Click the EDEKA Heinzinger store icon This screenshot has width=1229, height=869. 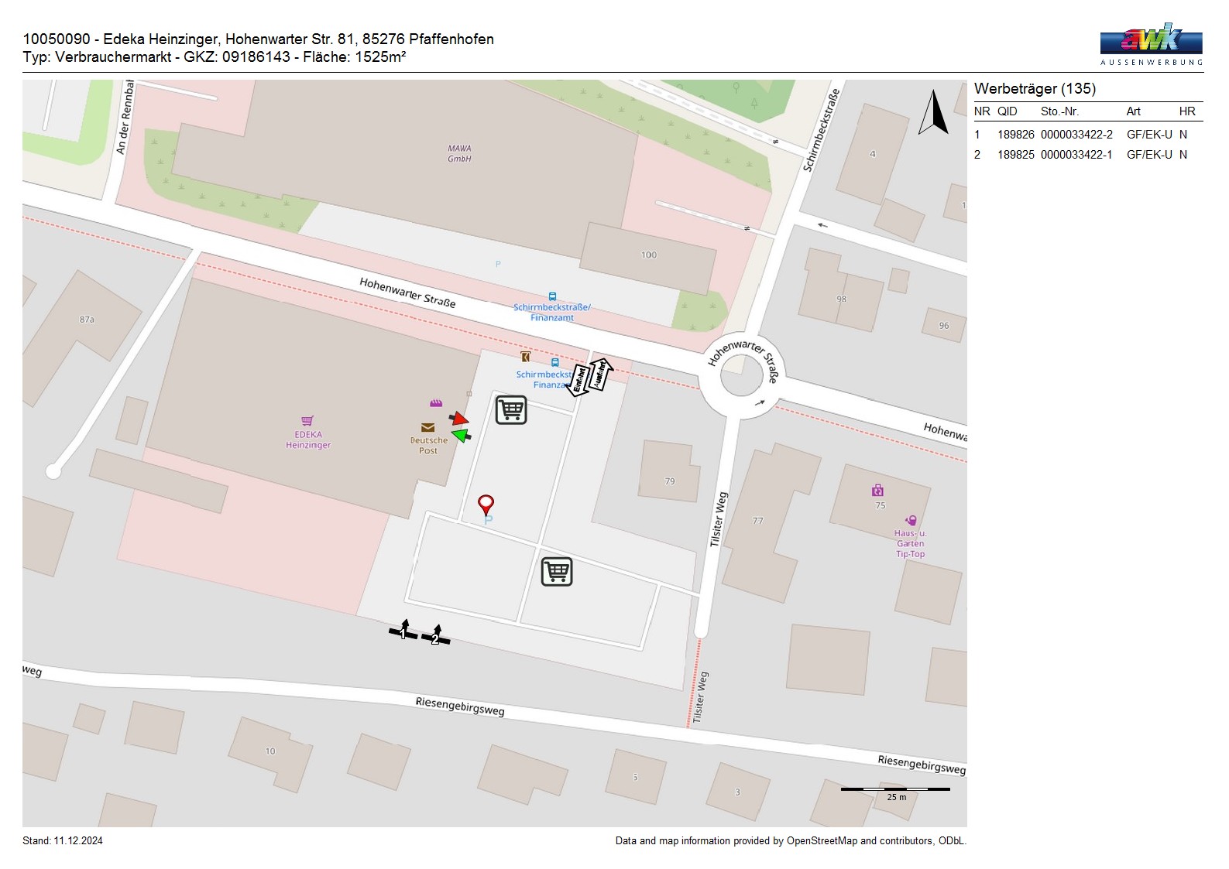click(307, 421)
